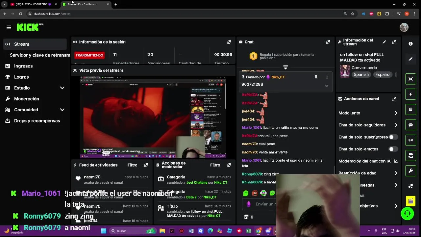This screenshot has height=237, width=421.
Task: Open Filtro in Acciones de moderador
Action: tap(215, 165)
